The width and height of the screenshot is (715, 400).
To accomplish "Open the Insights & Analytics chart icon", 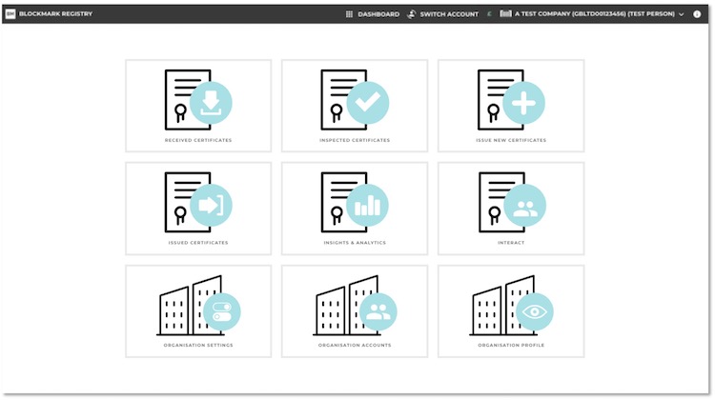I will 367,205.
